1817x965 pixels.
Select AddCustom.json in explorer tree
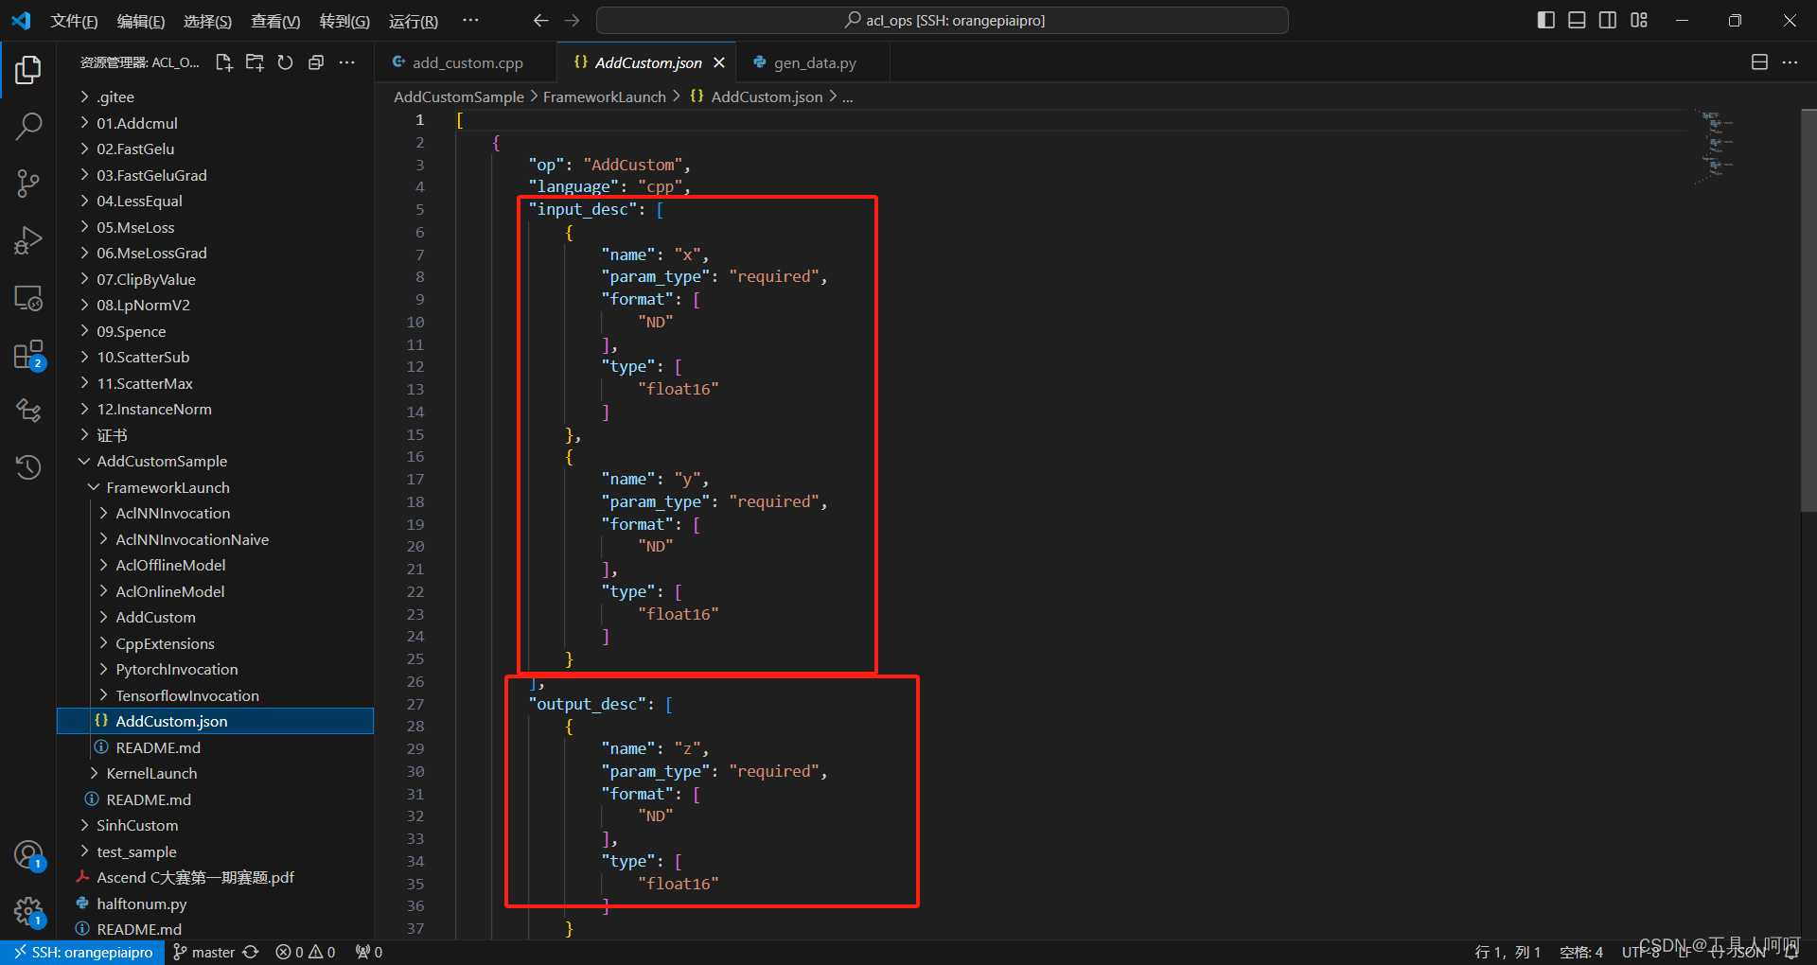(216, 721)
